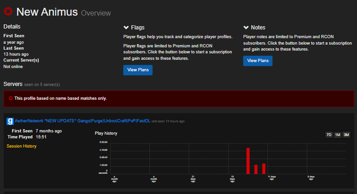The image size is (357, 194).
Task: Select the 3M play history range
Action: pos(346,135)
